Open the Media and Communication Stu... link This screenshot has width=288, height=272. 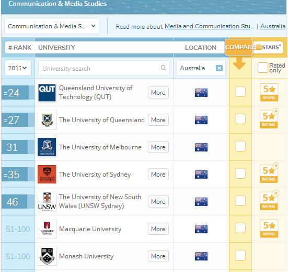click(x=210, y=26)
